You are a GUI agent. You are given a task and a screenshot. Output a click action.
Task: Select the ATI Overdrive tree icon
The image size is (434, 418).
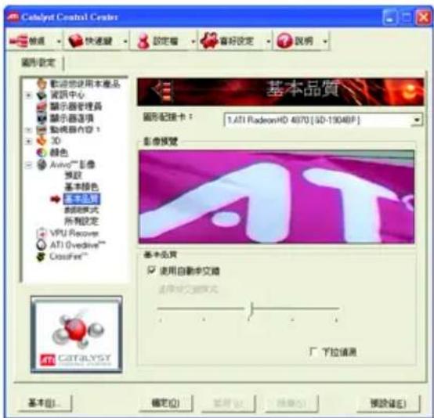pyautogui.click(x=42, y=245)
